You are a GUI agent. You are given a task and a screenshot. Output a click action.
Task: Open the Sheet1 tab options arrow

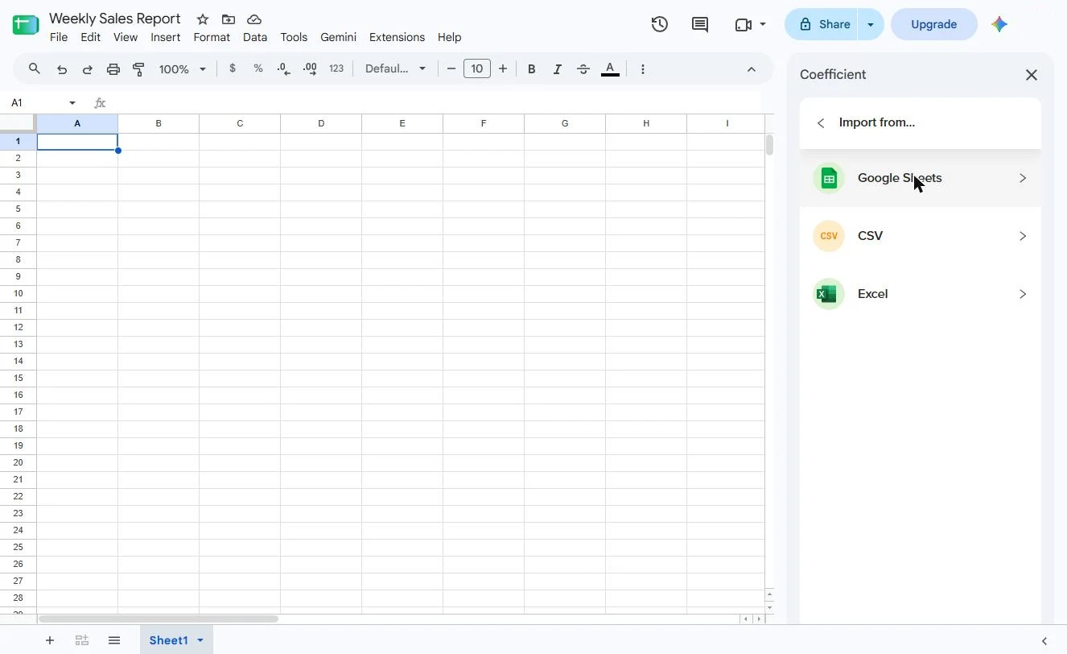(200, 640)
